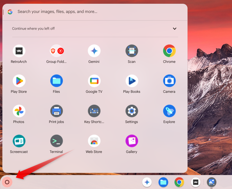This screenshot has height=189, width=232.
Task: Open the Print jobs app
Action: (x=56, y=111)
